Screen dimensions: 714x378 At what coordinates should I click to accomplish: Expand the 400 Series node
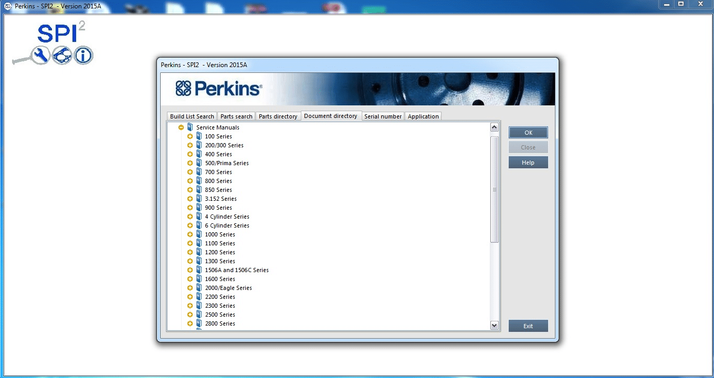pyautogui.click(x=190, y=154)
